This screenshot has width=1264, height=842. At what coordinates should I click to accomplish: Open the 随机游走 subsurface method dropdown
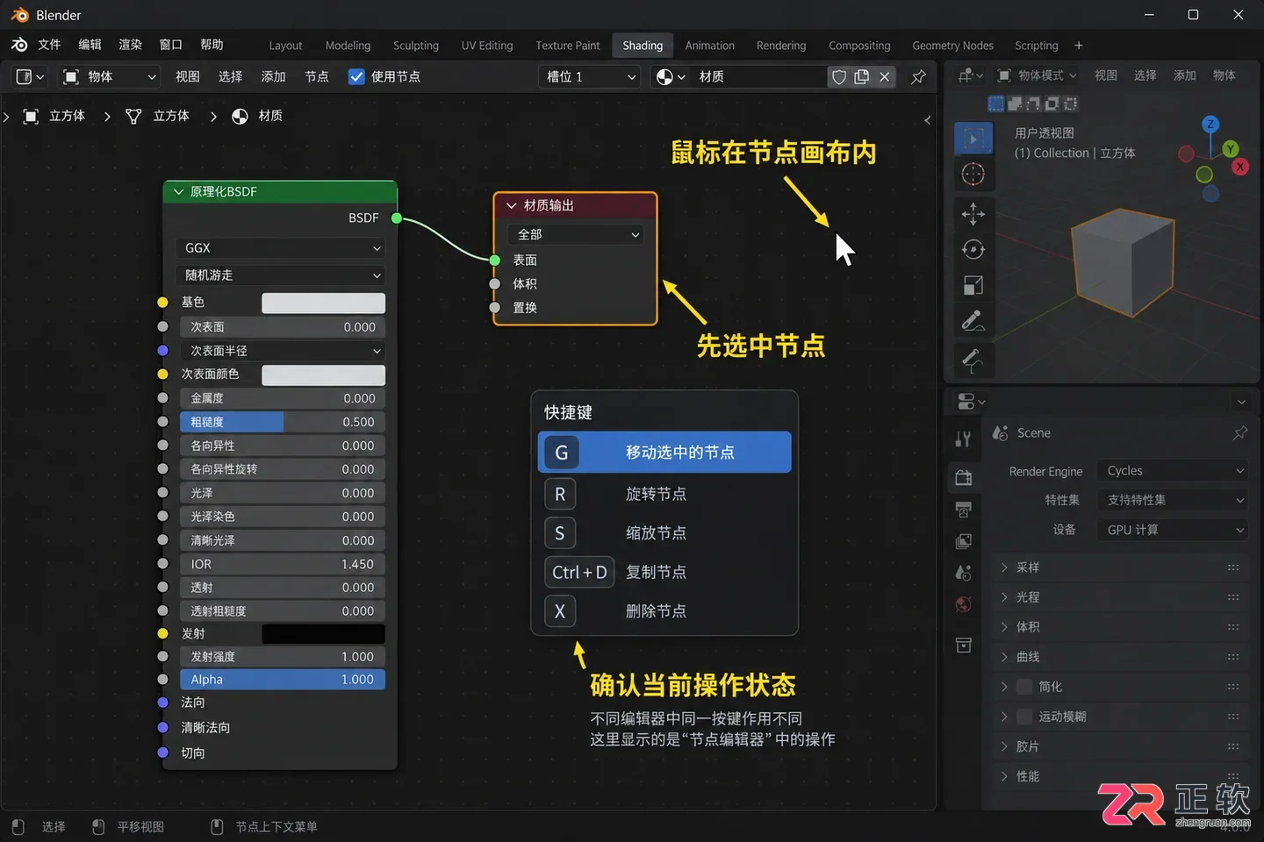pos(281,275)
